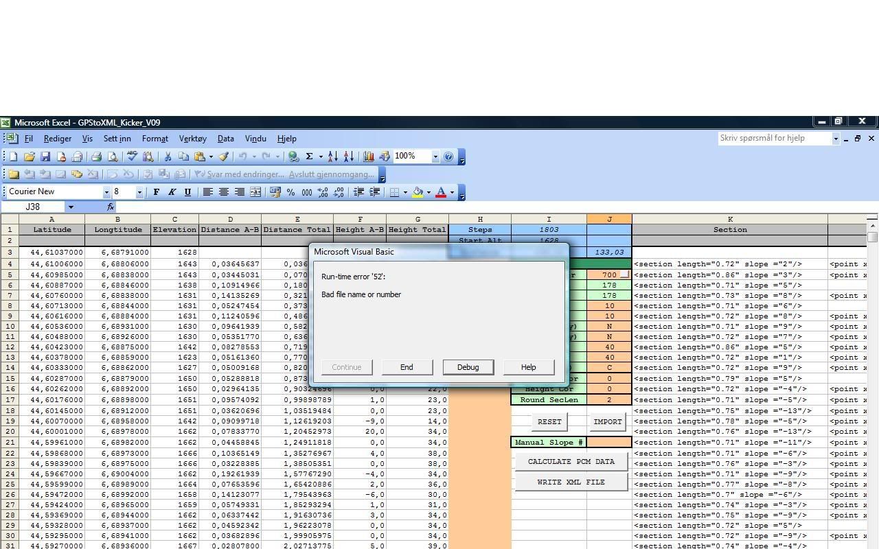Open the Paste options dropdown arrow

(210, 156)
